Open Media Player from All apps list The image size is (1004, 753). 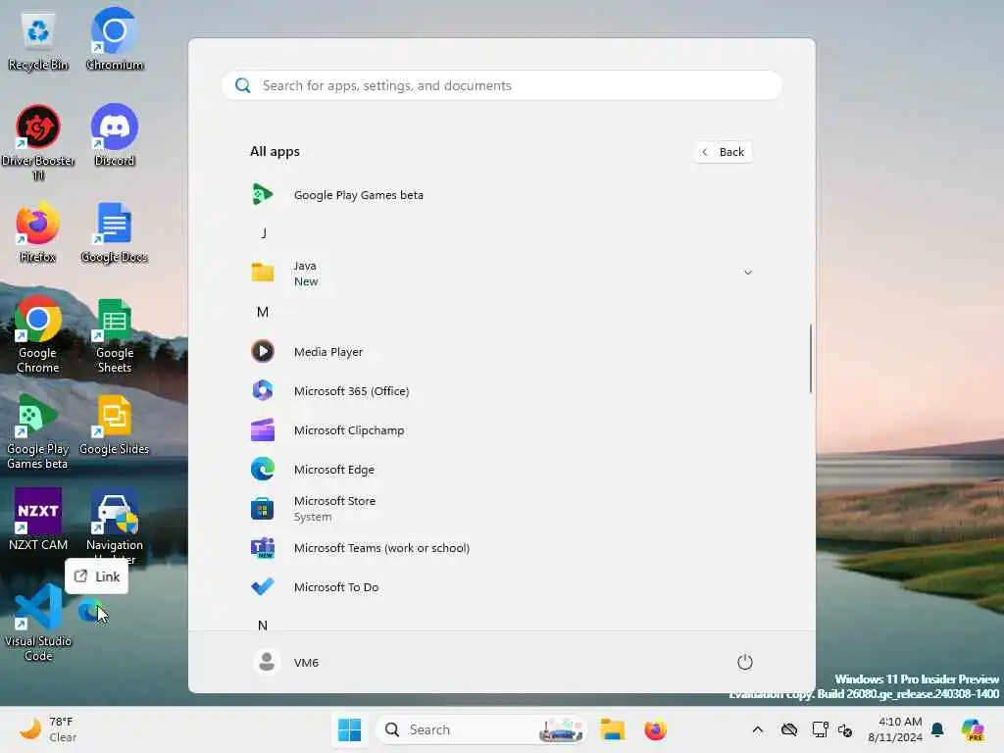[x=501, y=352]
